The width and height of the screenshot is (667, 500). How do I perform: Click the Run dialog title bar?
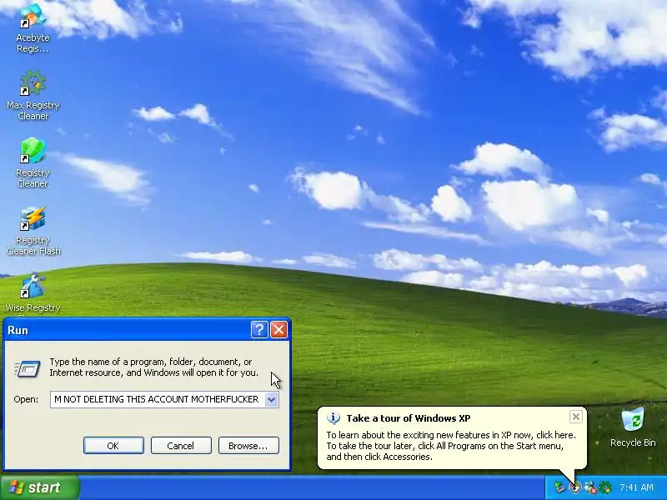coord(128,329)
